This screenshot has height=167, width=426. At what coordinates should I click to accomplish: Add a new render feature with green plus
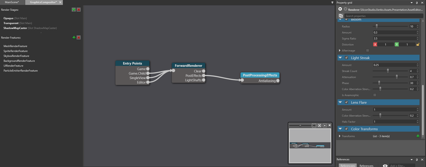74,37
